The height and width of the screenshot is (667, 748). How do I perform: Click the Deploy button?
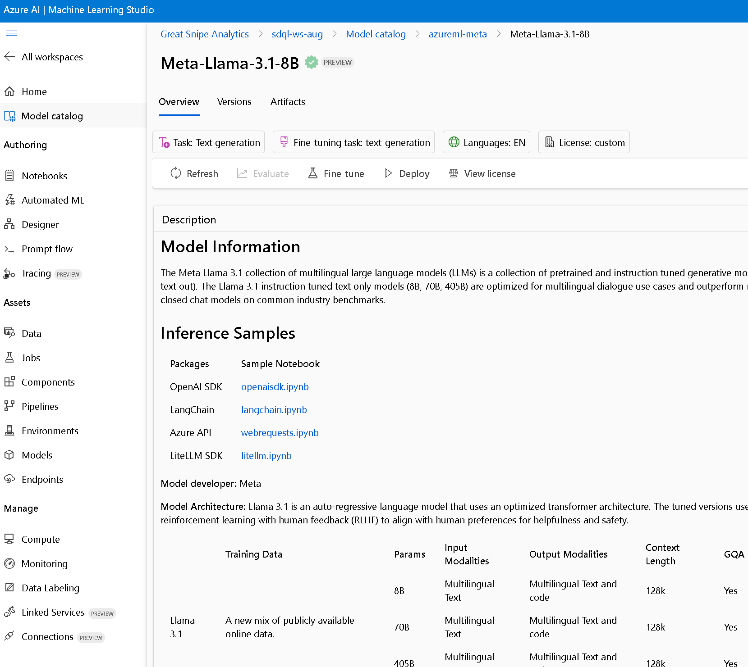pos(407,173)
